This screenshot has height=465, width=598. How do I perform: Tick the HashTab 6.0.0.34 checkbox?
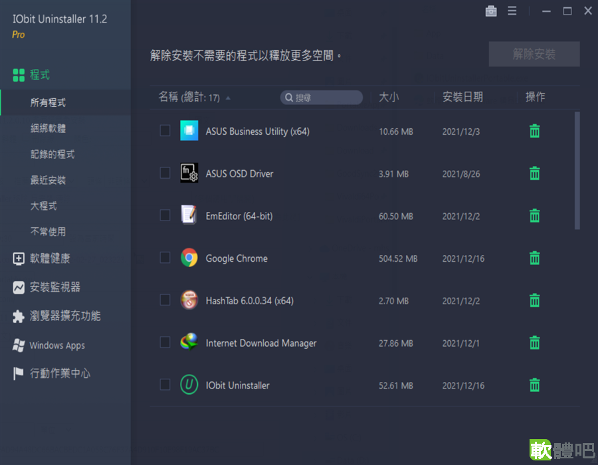[165, 300]
